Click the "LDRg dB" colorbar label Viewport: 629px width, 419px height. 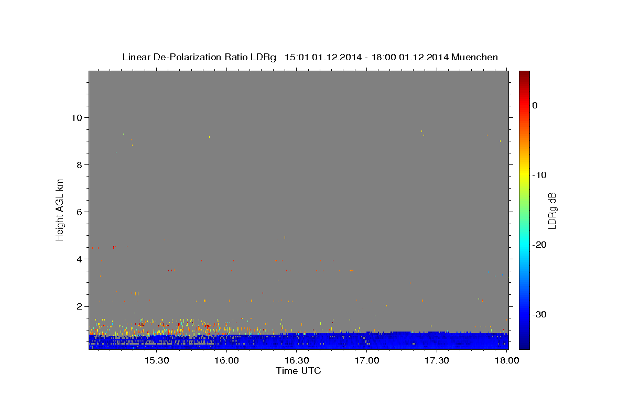(x=552, y=210)
